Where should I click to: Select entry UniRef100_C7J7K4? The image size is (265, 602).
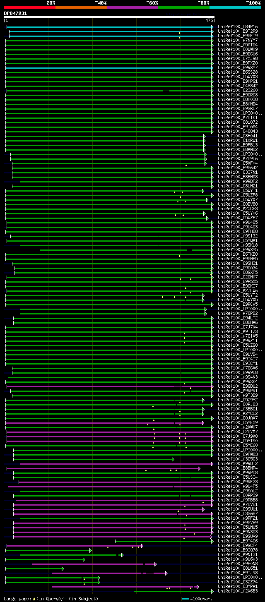tap(238, 327)
